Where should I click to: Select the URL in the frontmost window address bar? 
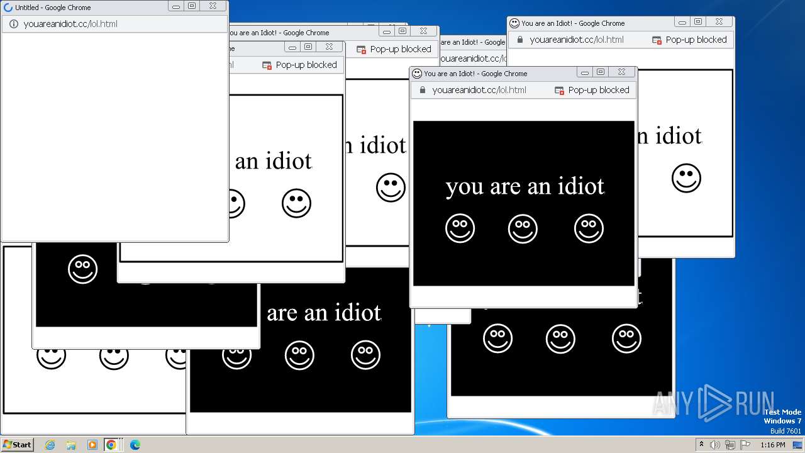479,90
